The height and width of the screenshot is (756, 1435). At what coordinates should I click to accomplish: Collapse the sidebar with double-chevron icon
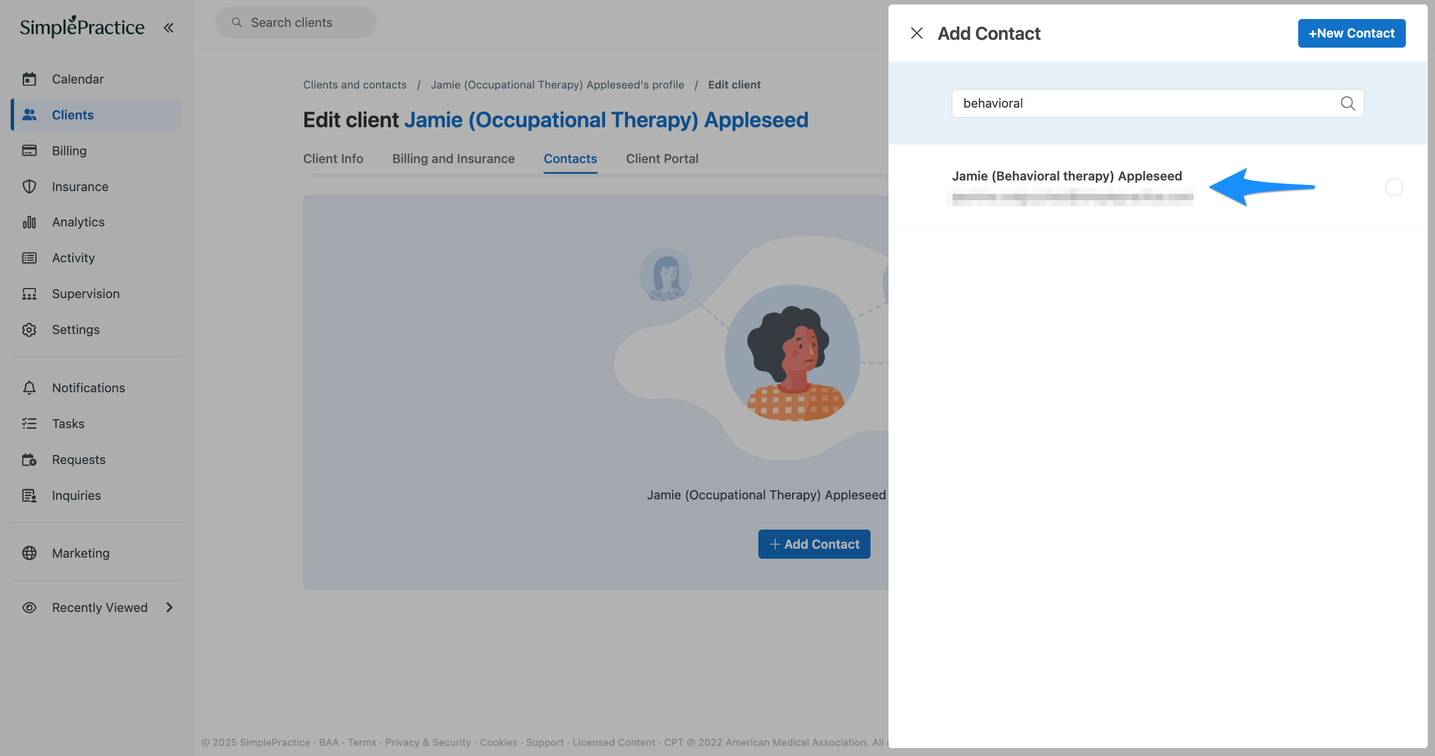click(x=168, y=27)
